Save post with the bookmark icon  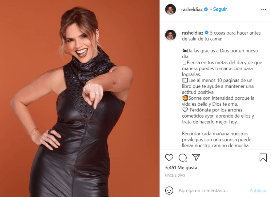263,157
